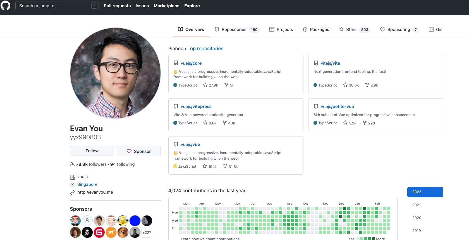Click the red G logo sponsor avatar
Viewport: 469px width, 240px height.
99,232
